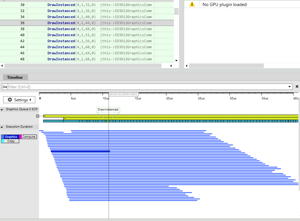The image size is (300, 221).
Task: Click the event list scroll down arrow
Action: click(176, 61)
